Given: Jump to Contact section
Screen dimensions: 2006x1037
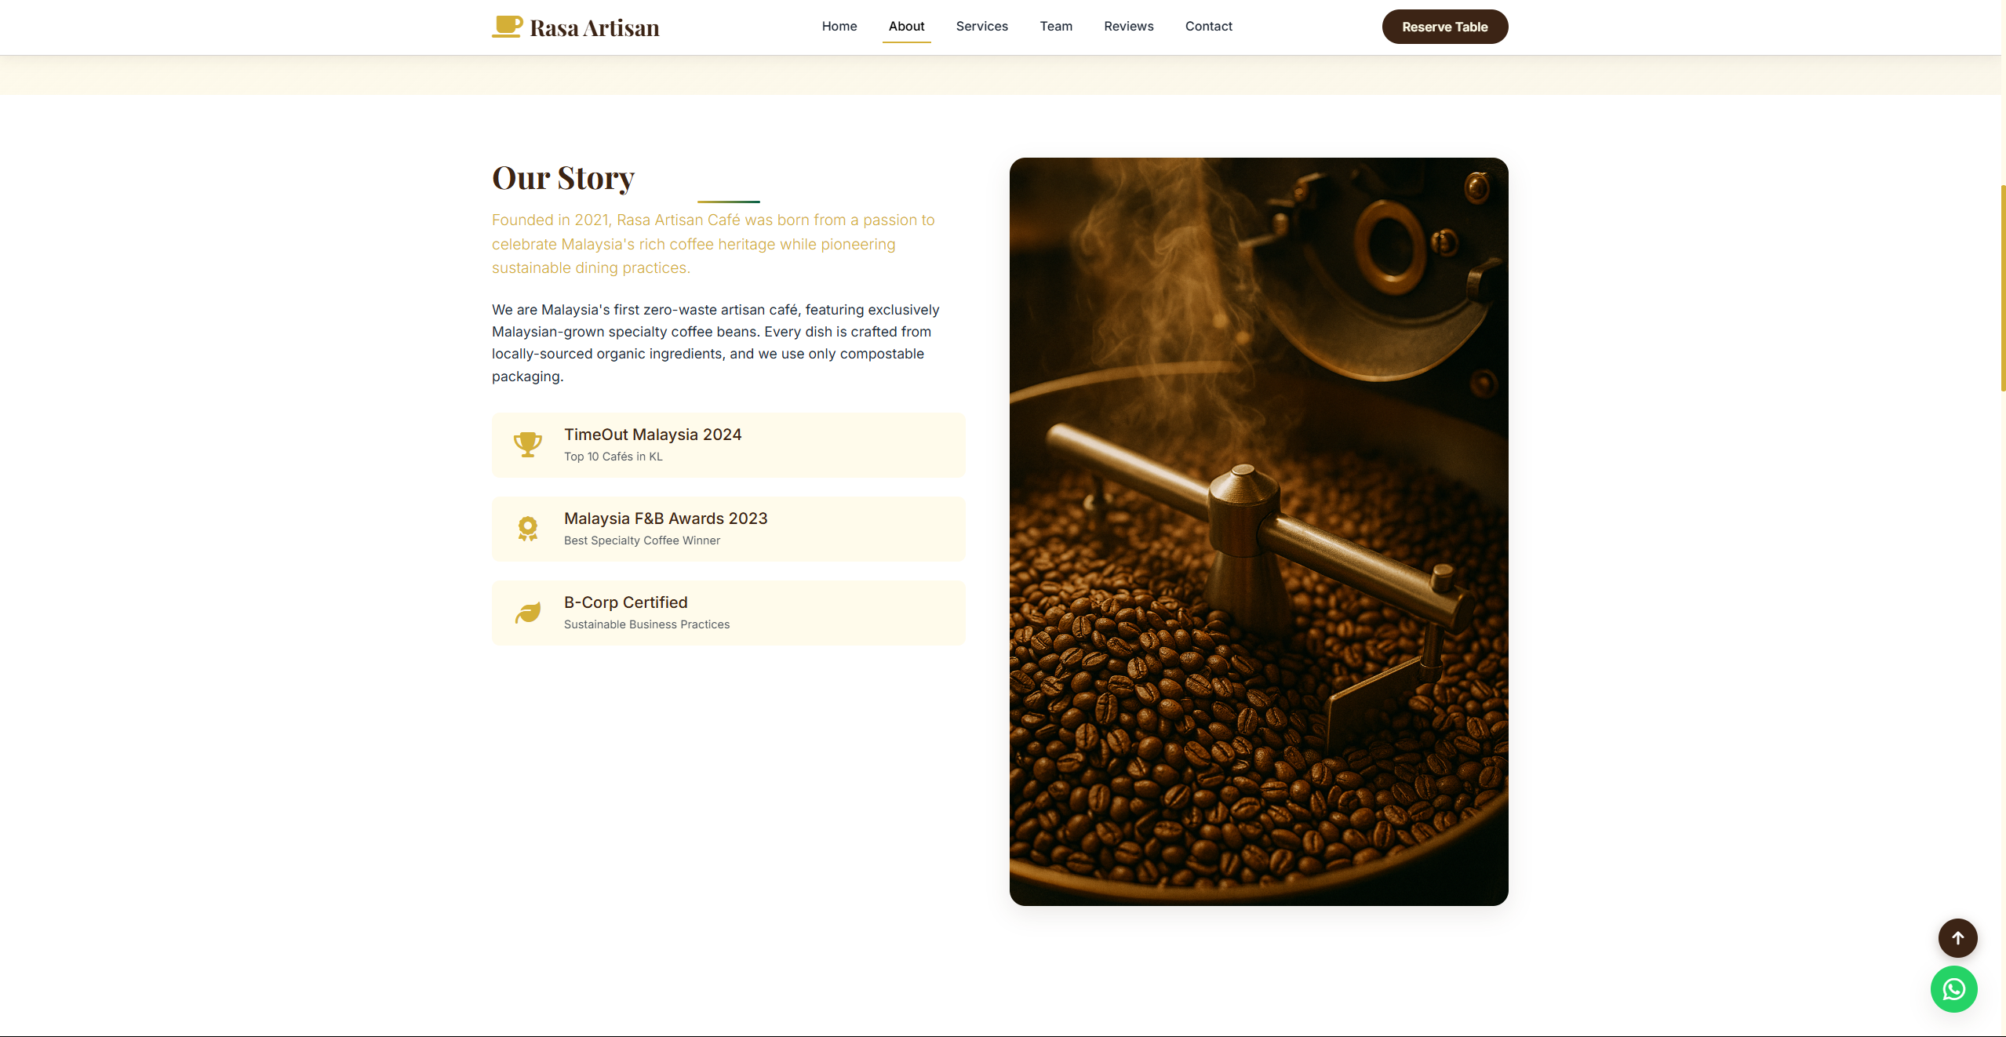Looking at the screenshot, I should (x=1209, y=27).
